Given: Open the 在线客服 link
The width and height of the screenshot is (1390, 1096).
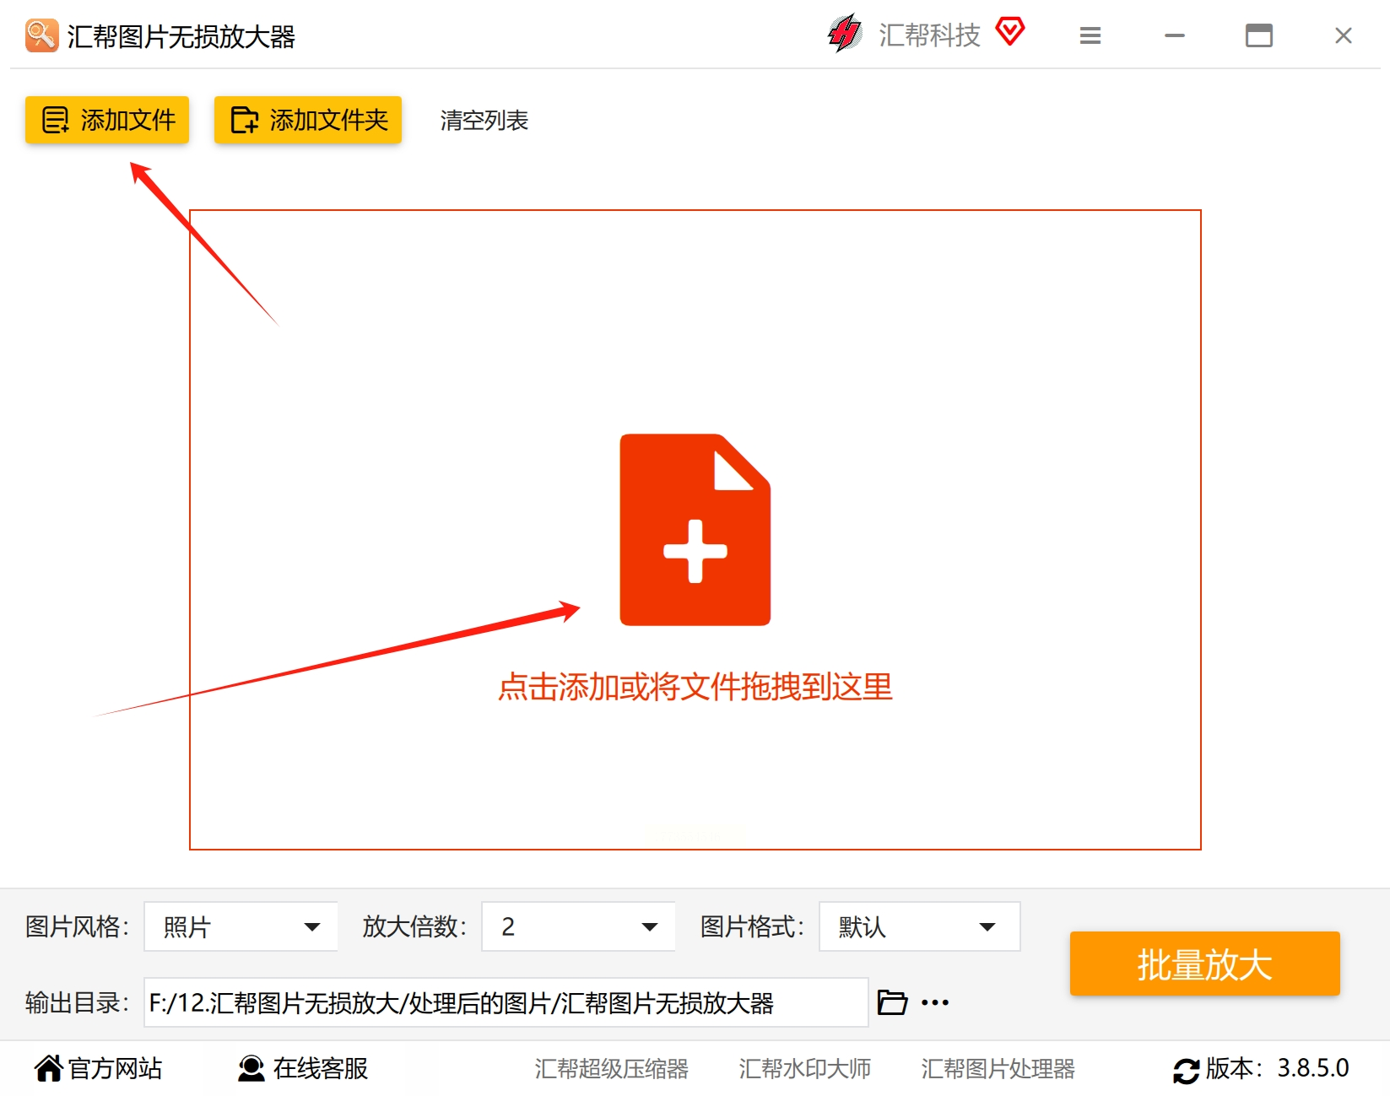Looking at the screenshot, I should [321, 1068].
